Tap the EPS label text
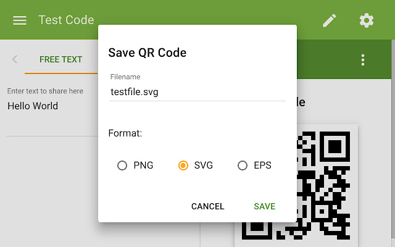The width and height of the screenshot is (395, 247). pos(262,165)
